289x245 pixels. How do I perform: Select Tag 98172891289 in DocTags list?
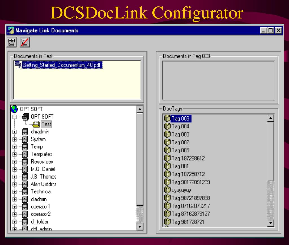(191, 182)
